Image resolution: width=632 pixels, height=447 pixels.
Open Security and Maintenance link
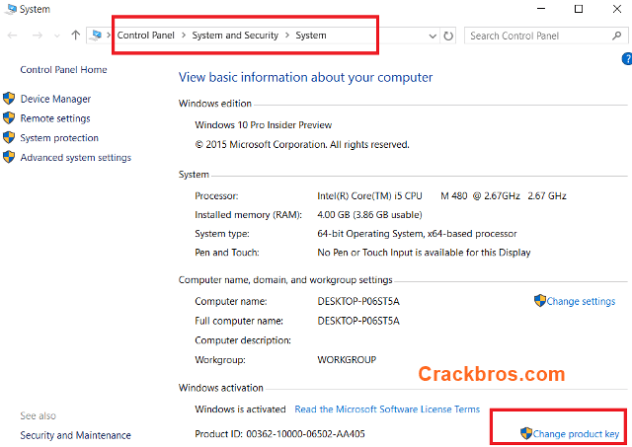[75, 435]
